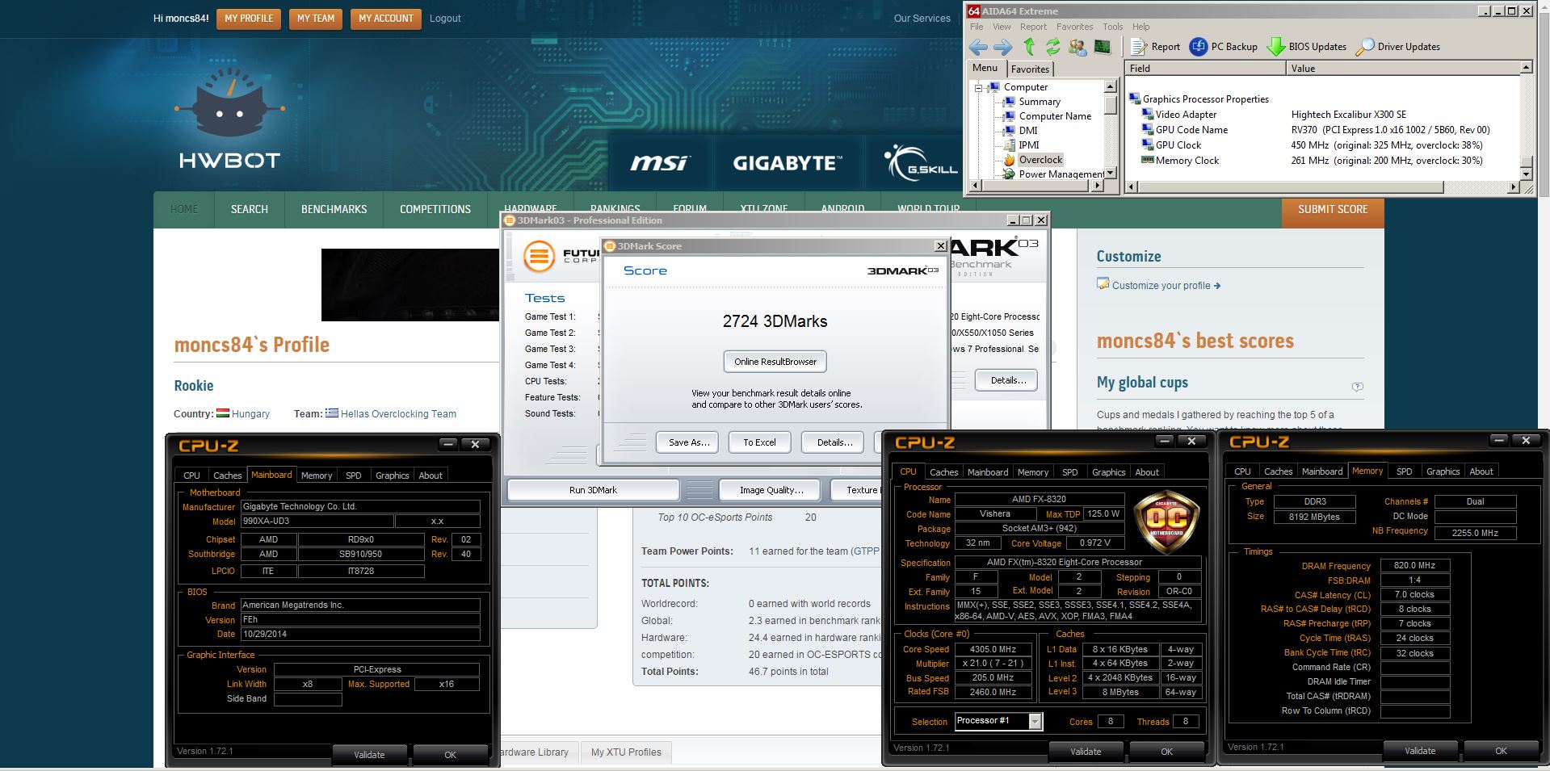This screenshot has width=1550, height=771.
Task: Open AIDA64 Report menu
Action: [x=1033, y=27]
